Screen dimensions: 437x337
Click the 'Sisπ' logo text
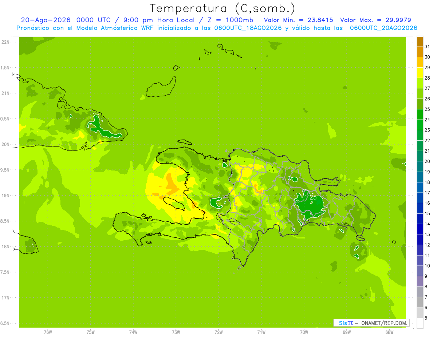(346, 323)
